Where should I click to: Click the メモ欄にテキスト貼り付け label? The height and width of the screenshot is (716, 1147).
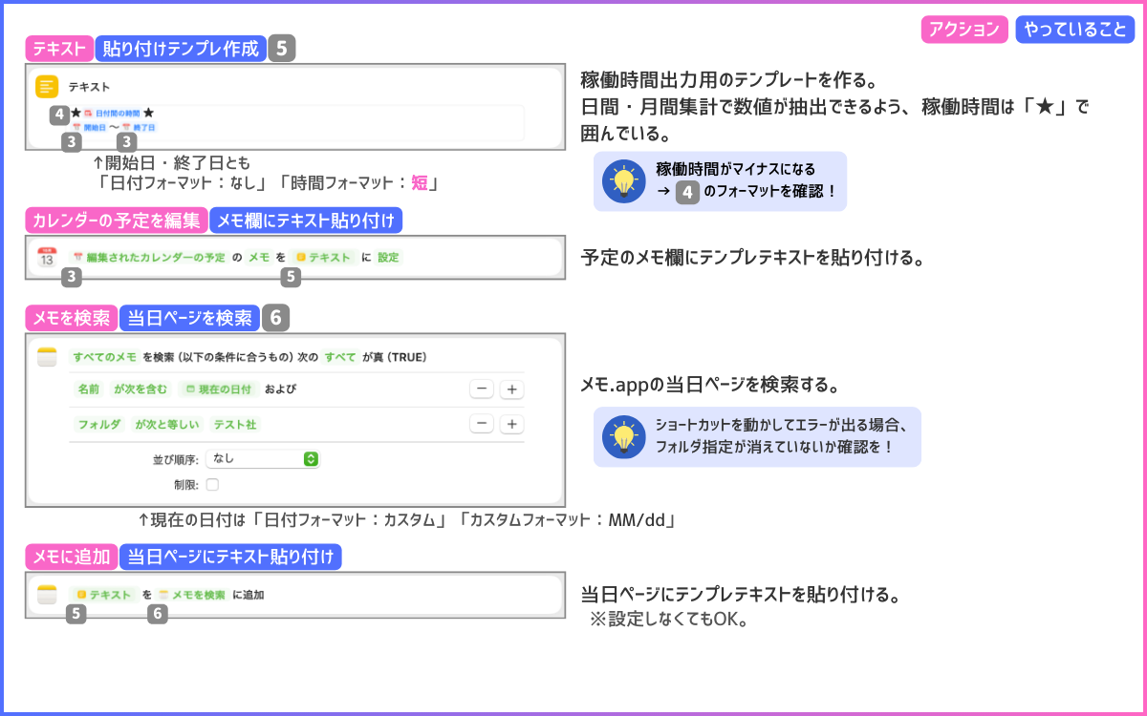306,221
